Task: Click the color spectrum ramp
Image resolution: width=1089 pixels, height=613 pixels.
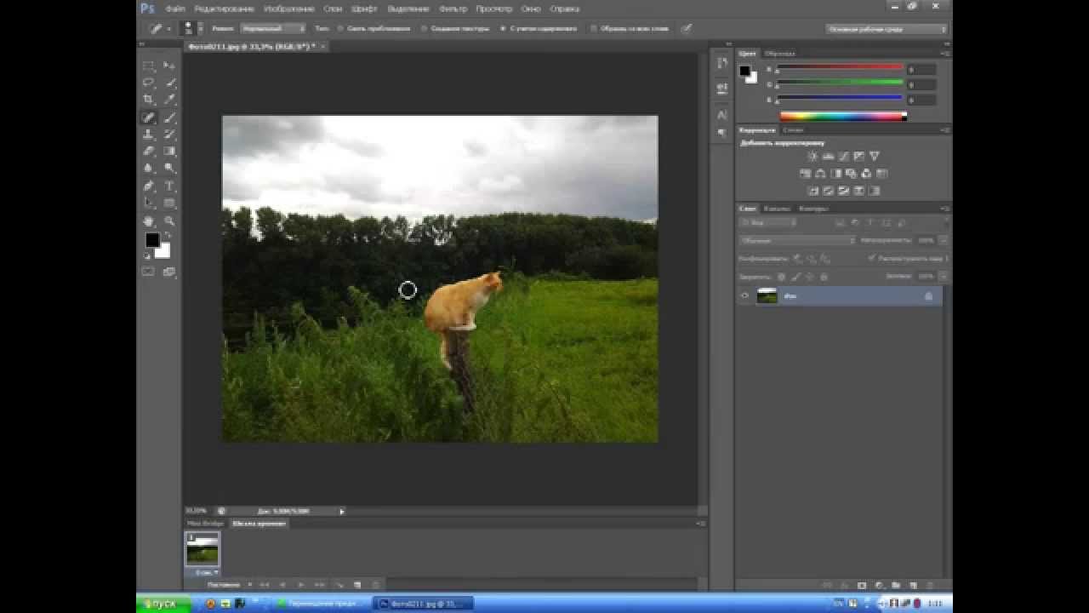Action: 843,117
